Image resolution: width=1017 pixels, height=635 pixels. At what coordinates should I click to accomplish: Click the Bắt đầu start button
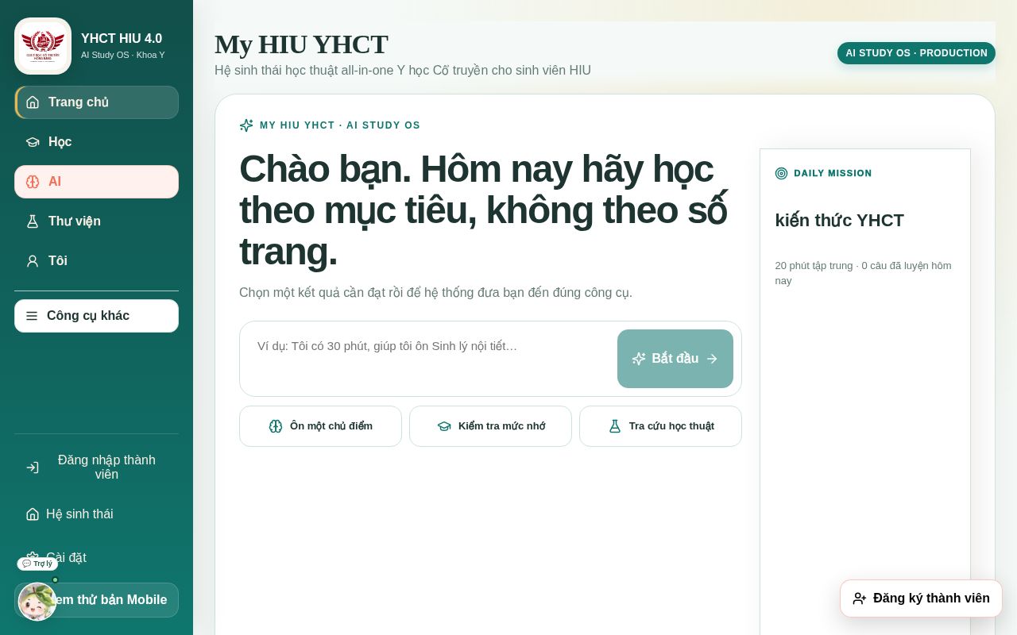675,359
